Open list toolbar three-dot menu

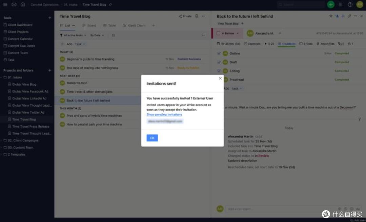(204, 35)
